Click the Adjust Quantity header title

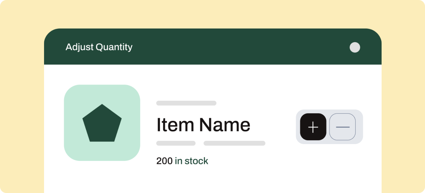click(x=99, y=47)
